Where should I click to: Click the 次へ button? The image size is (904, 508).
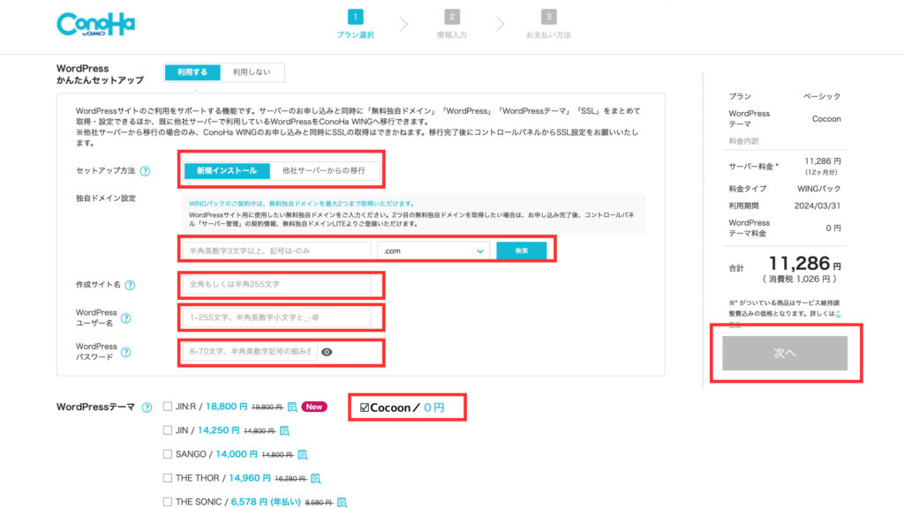(x=785, y=353)
